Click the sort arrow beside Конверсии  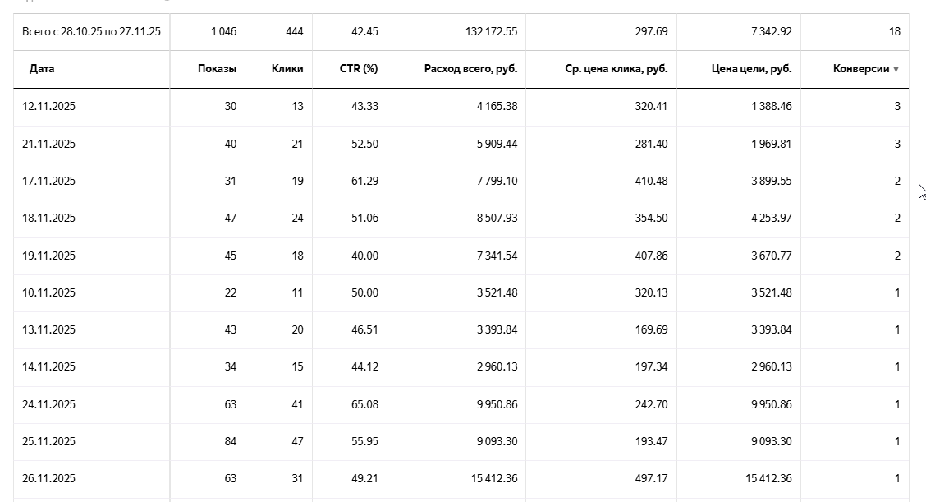896,69
